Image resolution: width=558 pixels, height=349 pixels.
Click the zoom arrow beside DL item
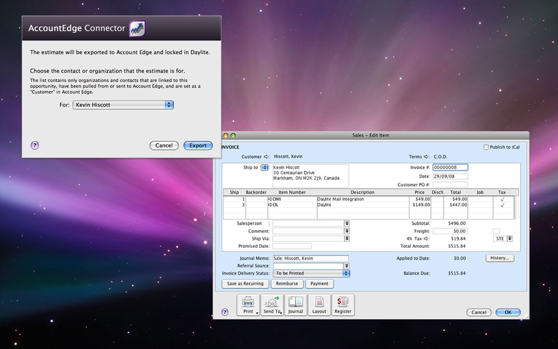271,205
